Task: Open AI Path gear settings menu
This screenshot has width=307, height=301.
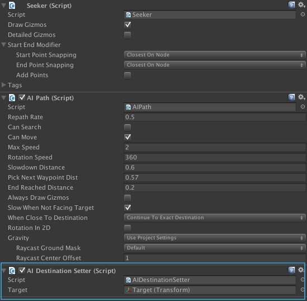Action: coord(301,97)
